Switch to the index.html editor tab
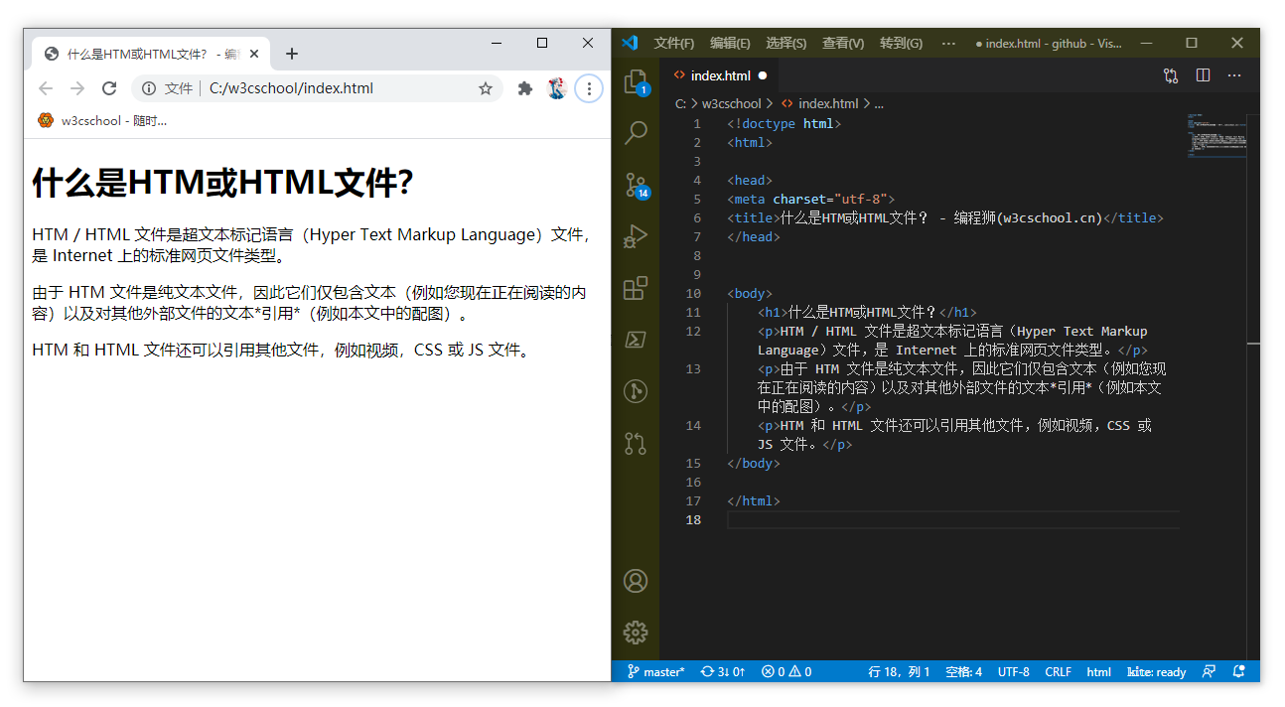Viewport: 1285px width, 707px height. coord(720,74)
